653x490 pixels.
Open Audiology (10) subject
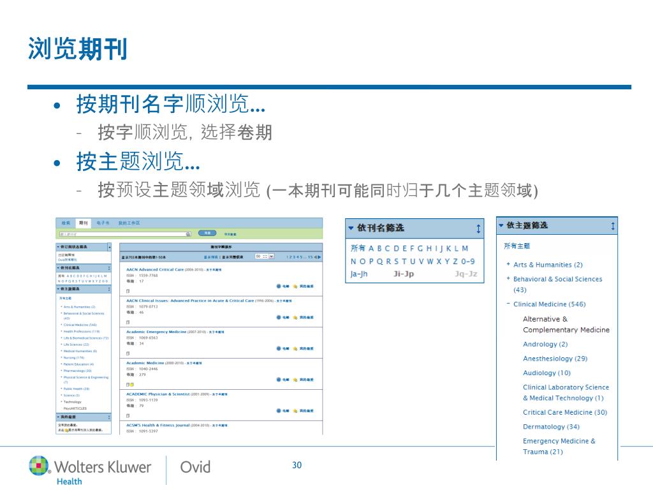coord(547,373)
